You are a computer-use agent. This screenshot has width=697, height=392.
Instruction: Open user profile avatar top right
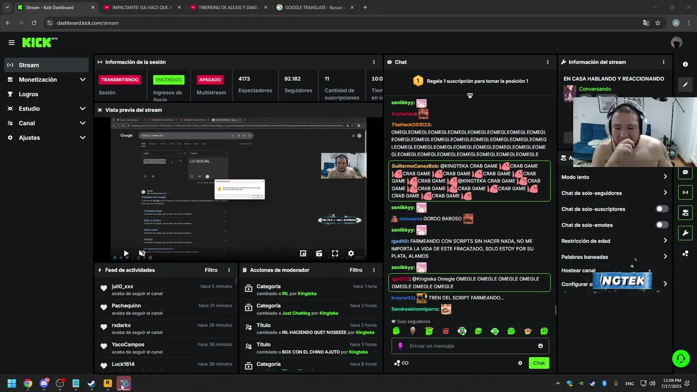coord(676,42)
